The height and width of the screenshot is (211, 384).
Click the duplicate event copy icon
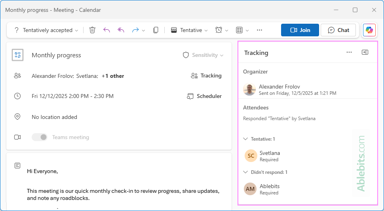tap(156, 30)
